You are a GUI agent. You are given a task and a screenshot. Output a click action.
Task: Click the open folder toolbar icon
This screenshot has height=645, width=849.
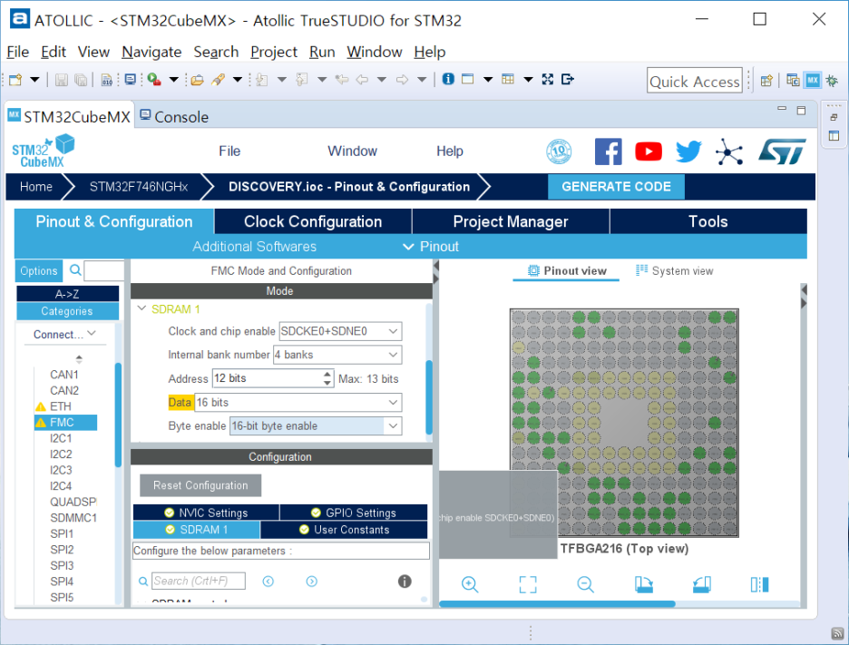pyautogui.click(x=197, y=80)
